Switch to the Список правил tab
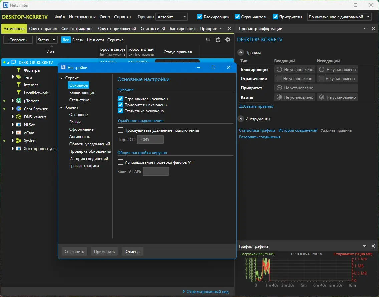The image size is (379, 297). 43,29
